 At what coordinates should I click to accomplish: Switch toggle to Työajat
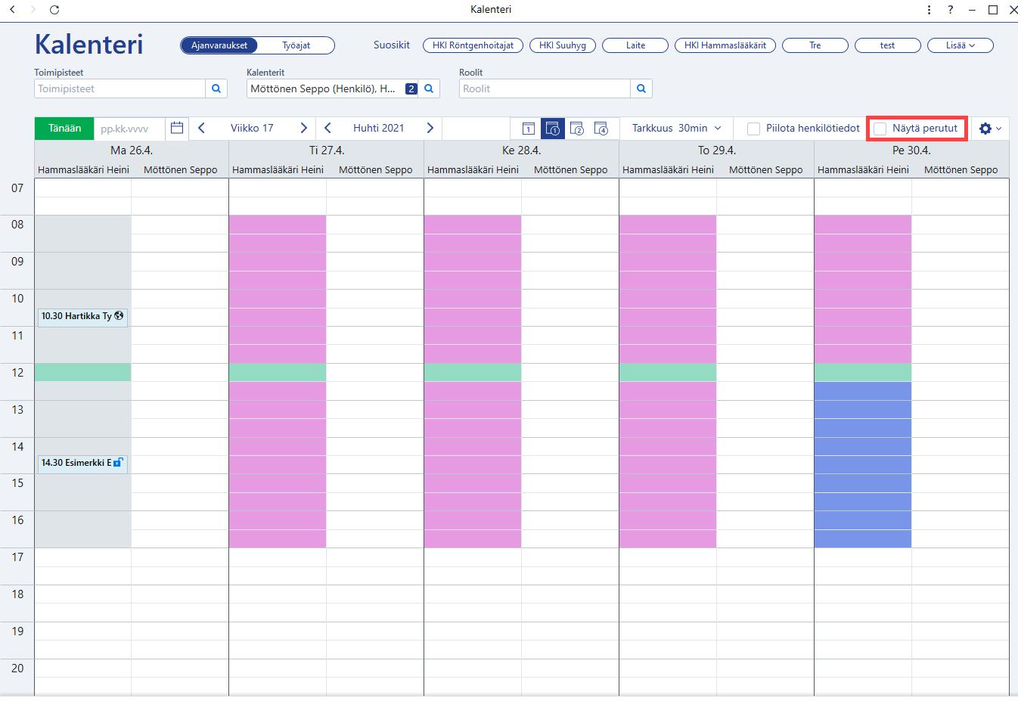296,45
